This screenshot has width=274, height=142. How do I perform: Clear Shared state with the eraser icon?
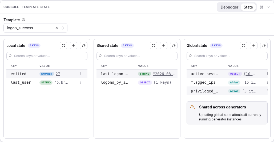coord(174,46)
